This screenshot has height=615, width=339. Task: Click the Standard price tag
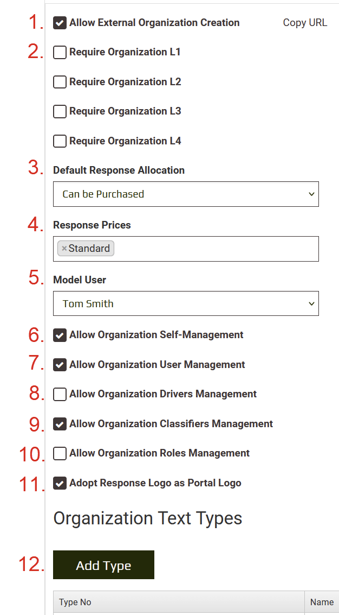[89, 249]
